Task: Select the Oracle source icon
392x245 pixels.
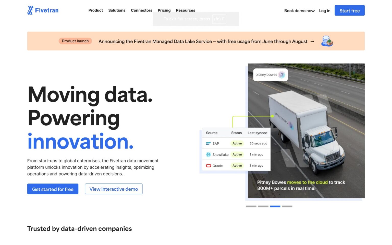Action: 208,165
